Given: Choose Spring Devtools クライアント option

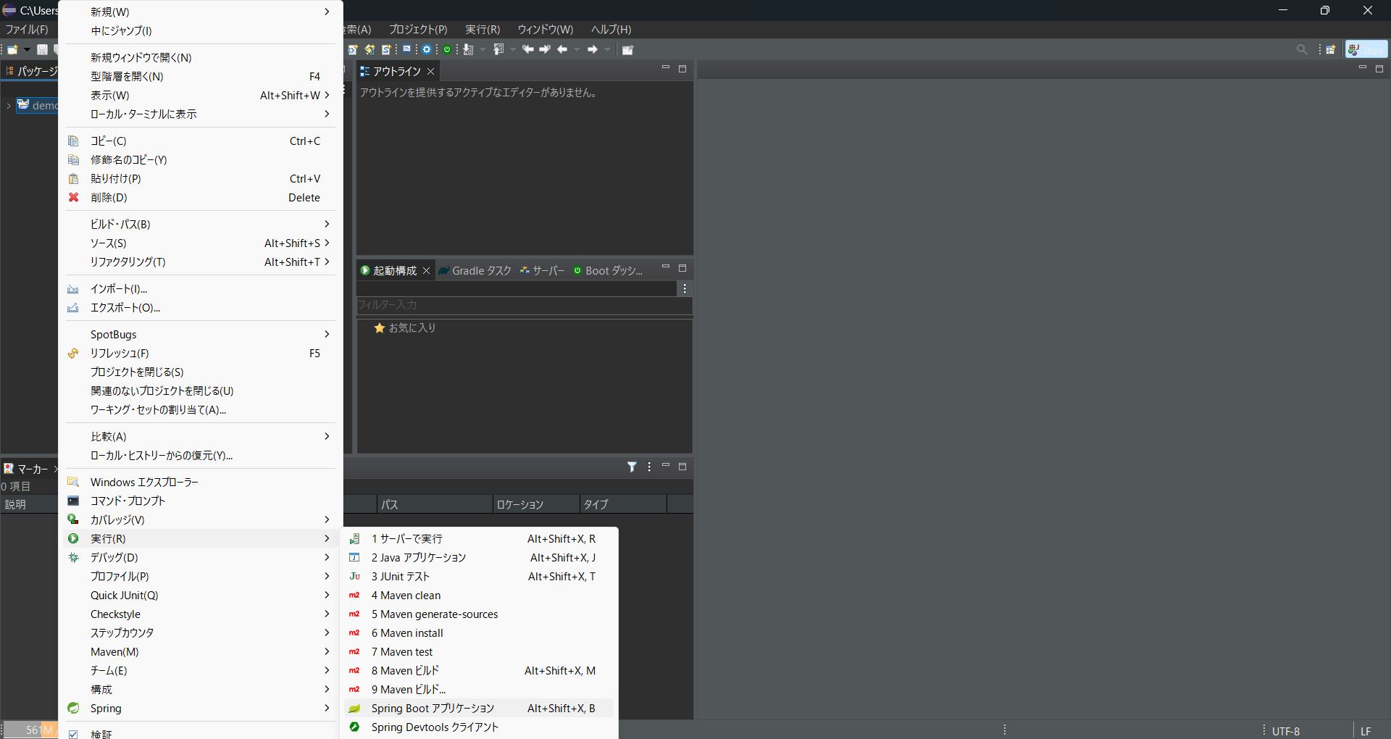Looking at the screenshot, I should pyautogui.click(x=479, y=727).
